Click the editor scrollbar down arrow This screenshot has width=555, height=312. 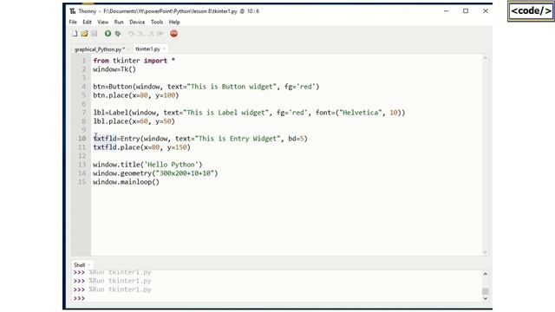[x=486, y=252]
